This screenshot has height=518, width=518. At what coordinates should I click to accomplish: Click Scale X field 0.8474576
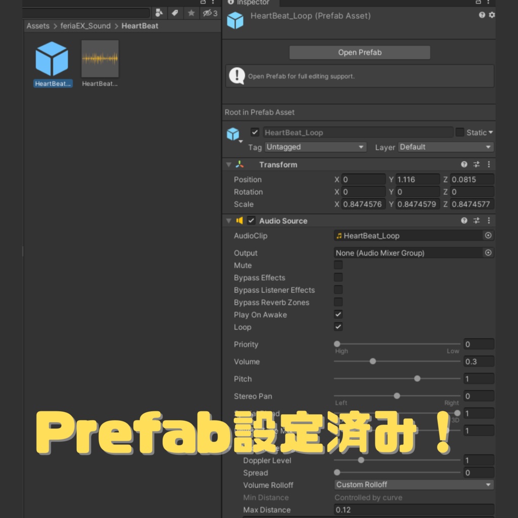pyautogui.click(x=363, y=204)
